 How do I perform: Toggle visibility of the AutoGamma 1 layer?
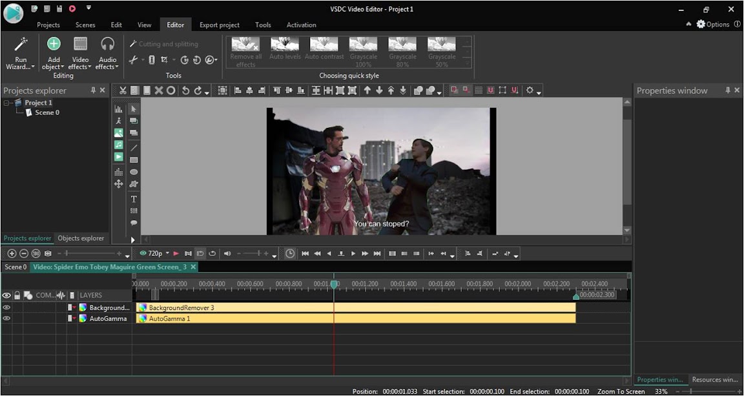(6, 318)
